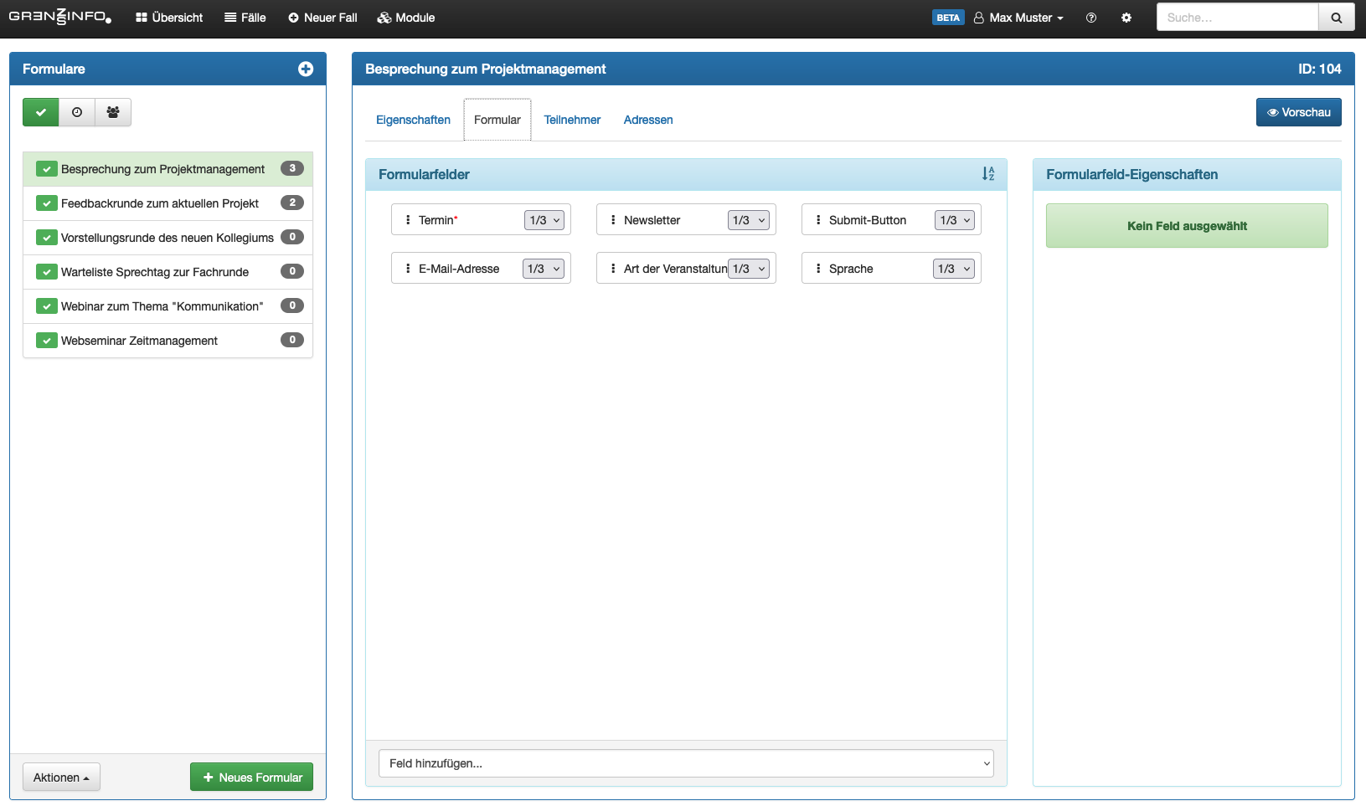
Task: Click the Vorschau button
Action: 1298,112
